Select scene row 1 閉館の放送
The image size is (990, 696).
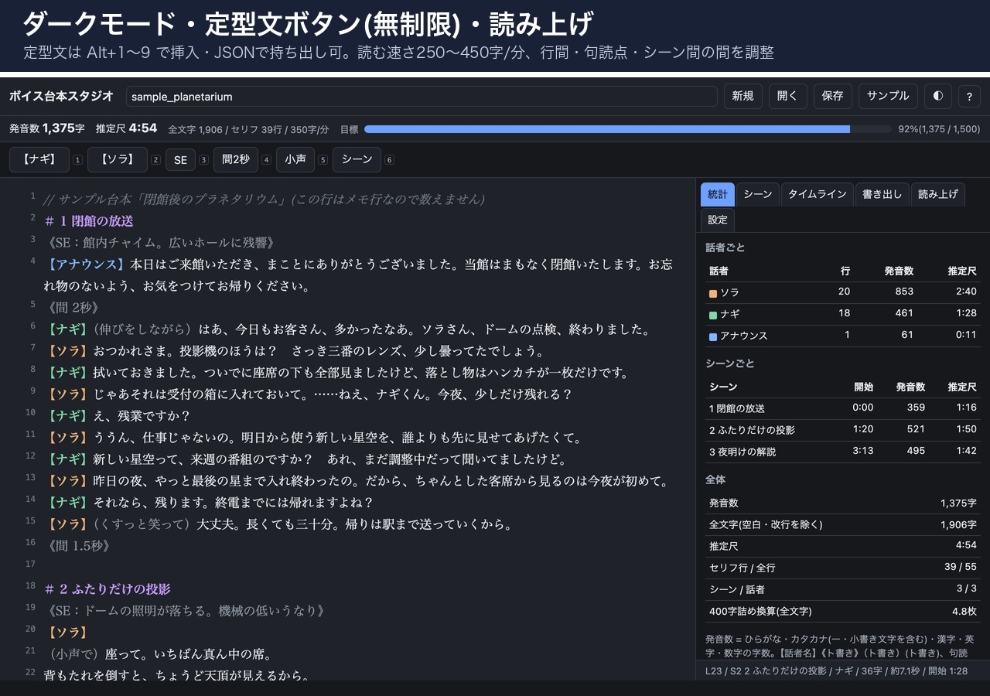(x=843, y=408)
